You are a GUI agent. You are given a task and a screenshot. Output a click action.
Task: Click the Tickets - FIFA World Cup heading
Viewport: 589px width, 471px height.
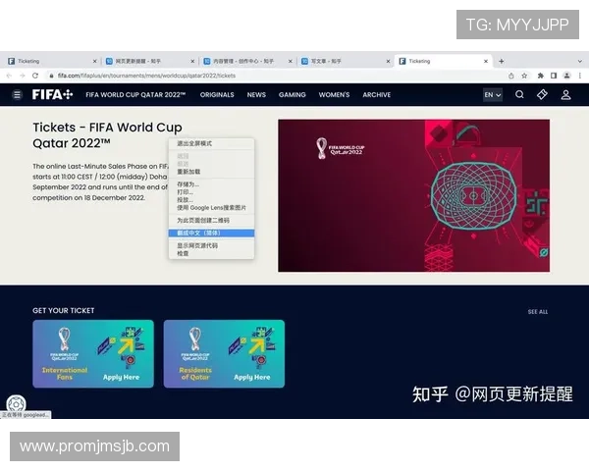[x=107, y=135]
